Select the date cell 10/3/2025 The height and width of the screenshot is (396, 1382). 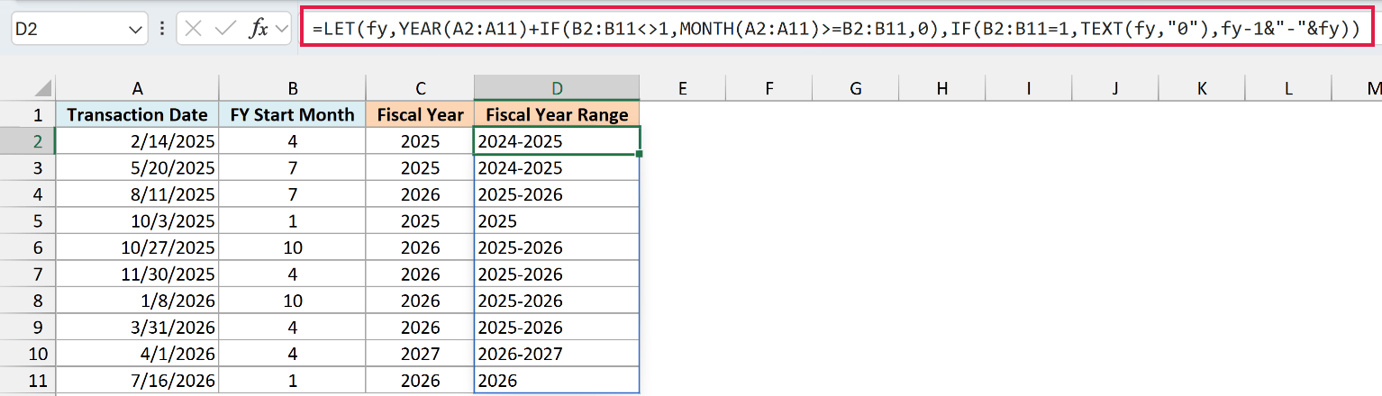(x=137, y=220)
